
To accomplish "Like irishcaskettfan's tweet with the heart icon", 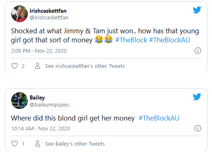I will [x=14, y=66].
